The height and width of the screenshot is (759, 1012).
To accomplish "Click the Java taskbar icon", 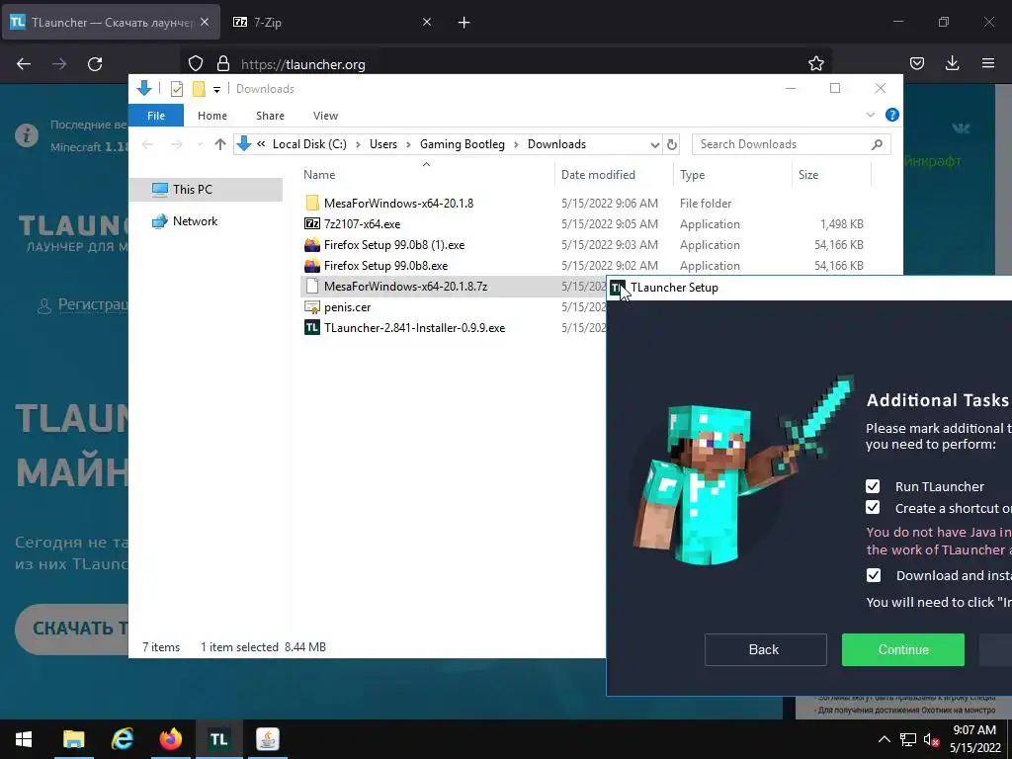I will coord(267,739).
